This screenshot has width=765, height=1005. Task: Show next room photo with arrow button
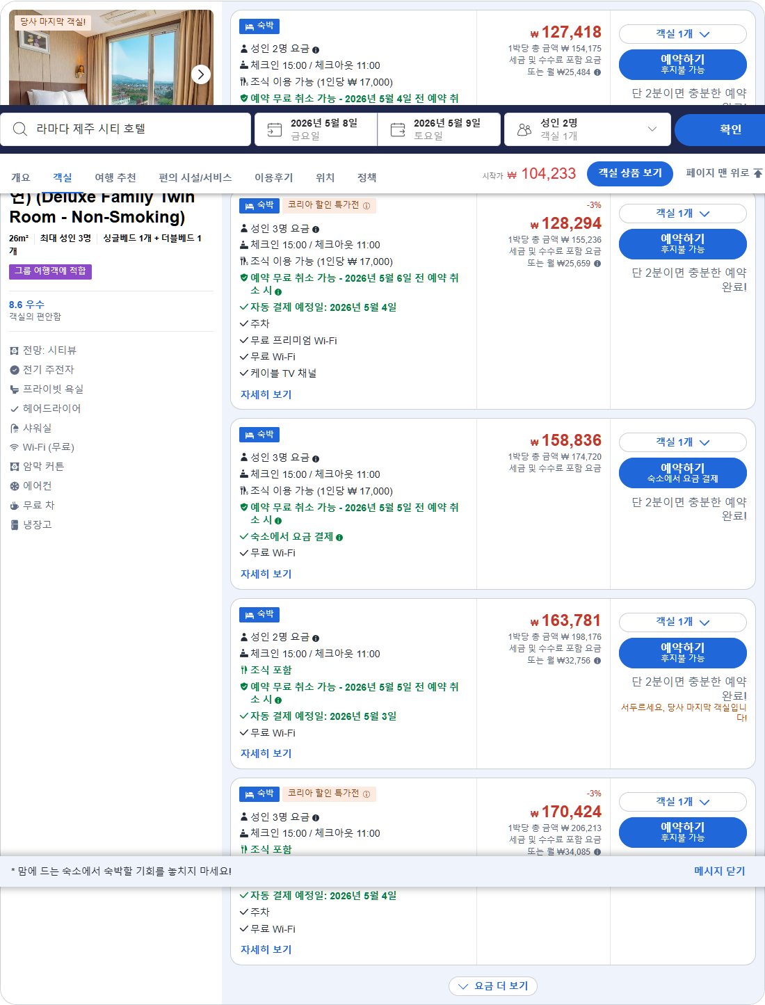201,74
